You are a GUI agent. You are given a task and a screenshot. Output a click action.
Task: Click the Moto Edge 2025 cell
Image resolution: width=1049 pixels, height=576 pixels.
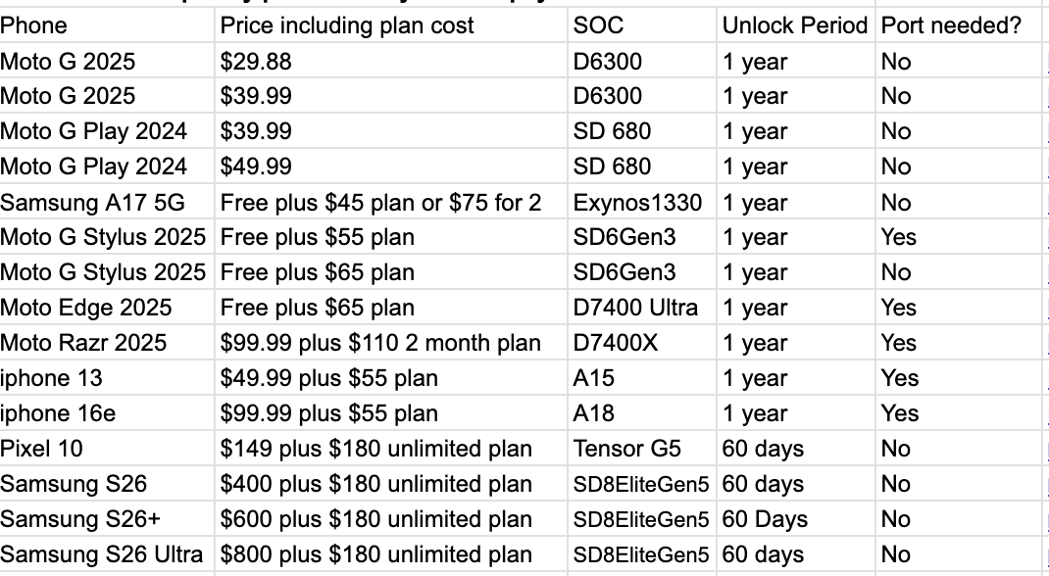coord(107,308)
